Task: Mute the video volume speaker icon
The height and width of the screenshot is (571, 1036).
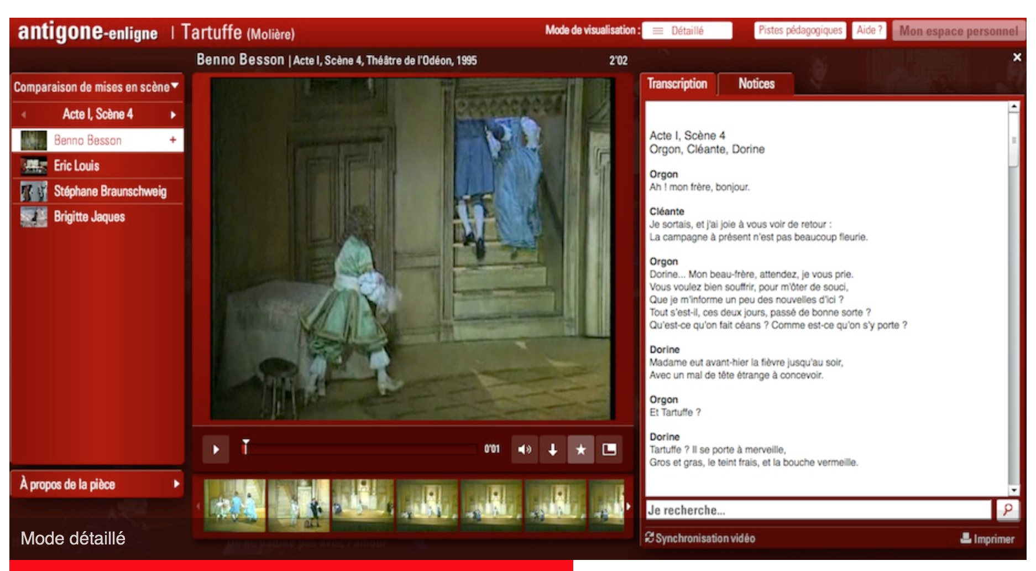Action: pos(524,449)
